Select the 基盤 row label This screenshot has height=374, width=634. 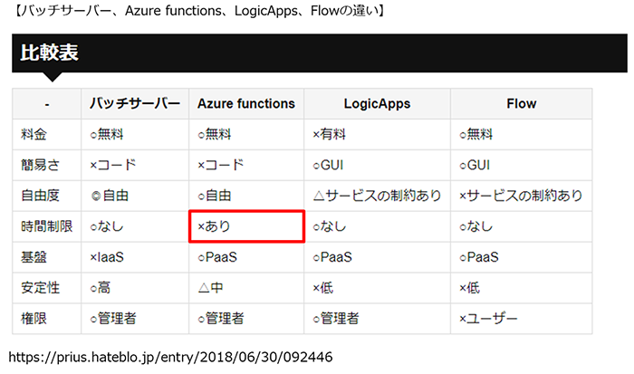[47, 257]
